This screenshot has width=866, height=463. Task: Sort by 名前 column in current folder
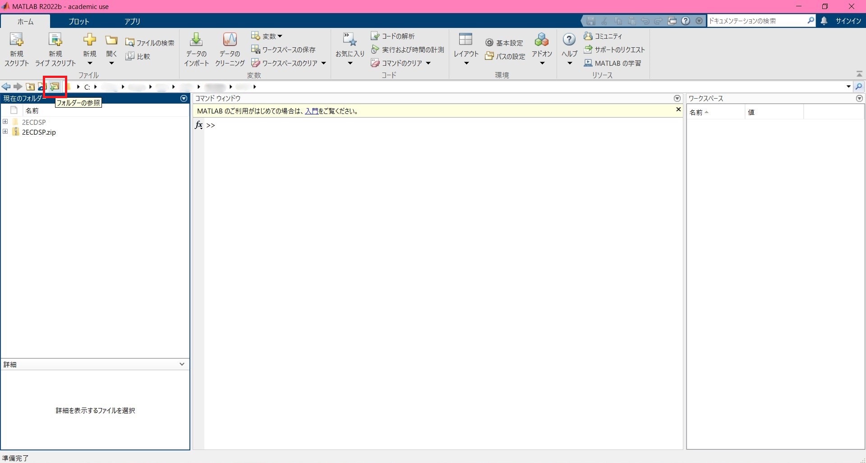[x=32, y=110]
